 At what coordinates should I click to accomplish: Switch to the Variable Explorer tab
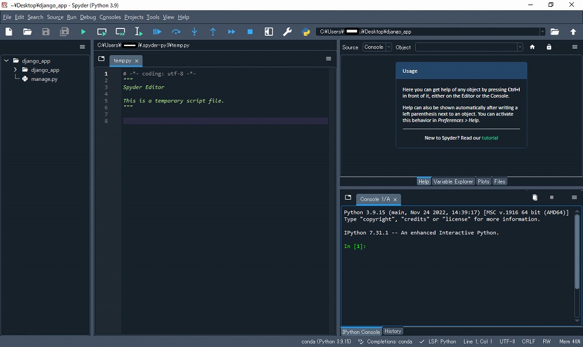pos(453,181)
